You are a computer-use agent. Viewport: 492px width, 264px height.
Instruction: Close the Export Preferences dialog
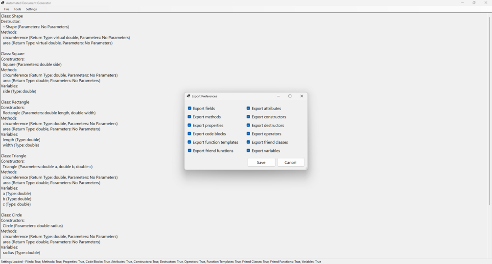(x=302, y=96)
